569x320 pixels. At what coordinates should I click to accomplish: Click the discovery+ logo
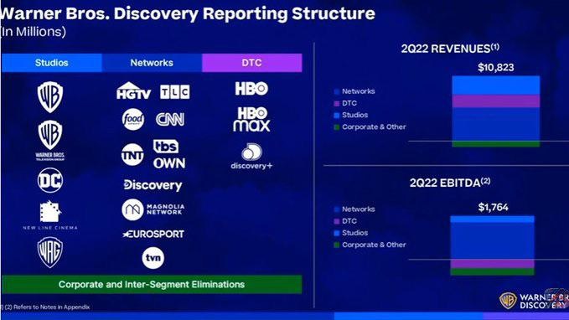[251, 157]
